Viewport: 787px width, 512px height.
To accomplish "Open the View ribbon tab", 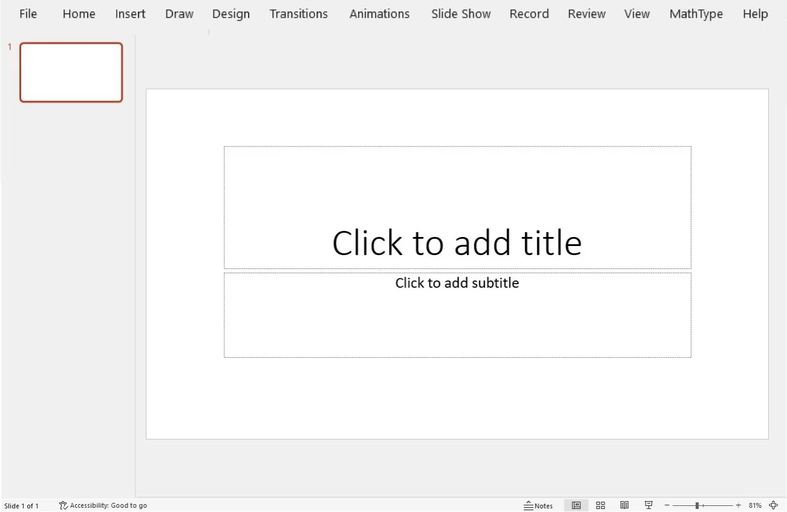I will pyautogui.click(x=636, y=13).
